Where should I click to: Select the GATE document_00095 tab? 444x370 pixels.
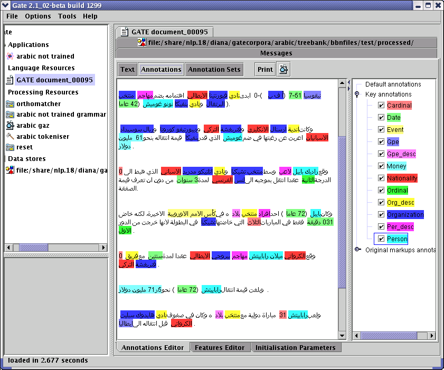[x=165, y=32]
